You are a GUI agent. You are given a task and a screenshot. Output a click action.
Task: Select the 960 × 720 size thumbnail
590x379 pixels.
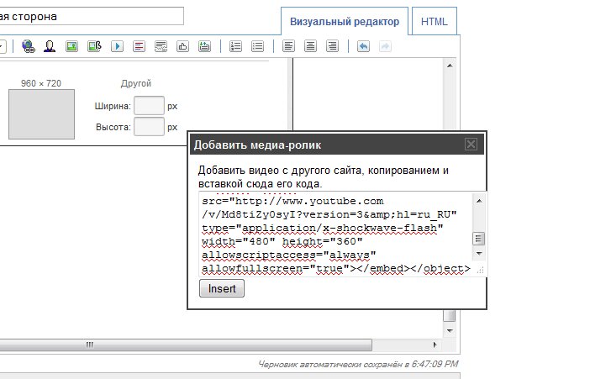[x=34, y=114]
